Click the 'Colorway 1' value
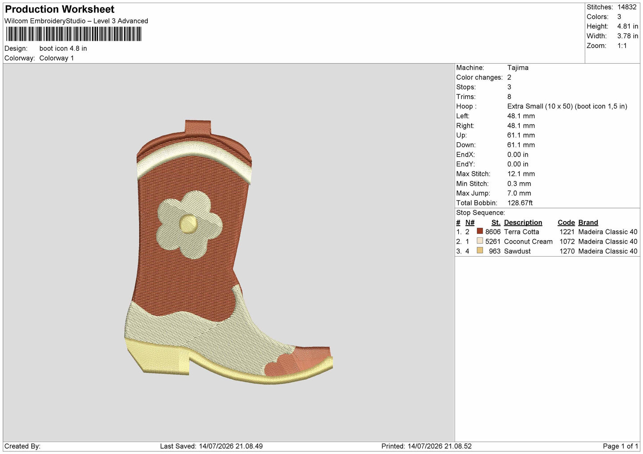Screen dimensions: 643x454 pyautogui.click(x=57, y=58)
